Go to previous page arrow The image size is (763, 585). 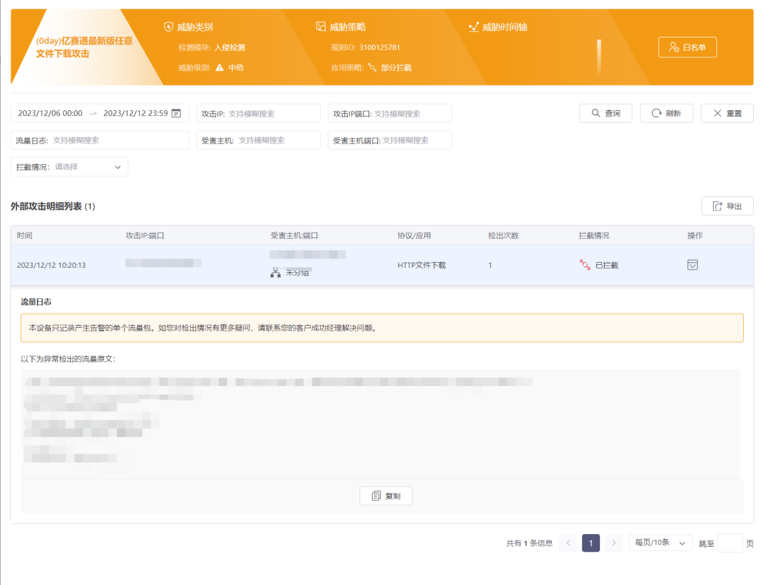pos(568,543)
